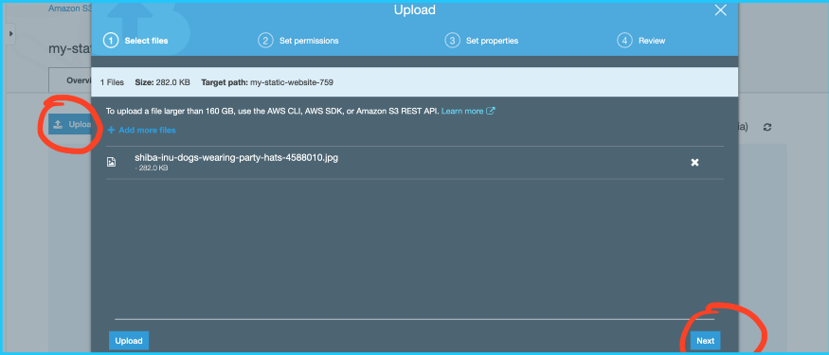The height and width of the screenshot is (355, 829).
Task: Open the Learn more link
Action: pyautogui.click(x=462, y=111)
